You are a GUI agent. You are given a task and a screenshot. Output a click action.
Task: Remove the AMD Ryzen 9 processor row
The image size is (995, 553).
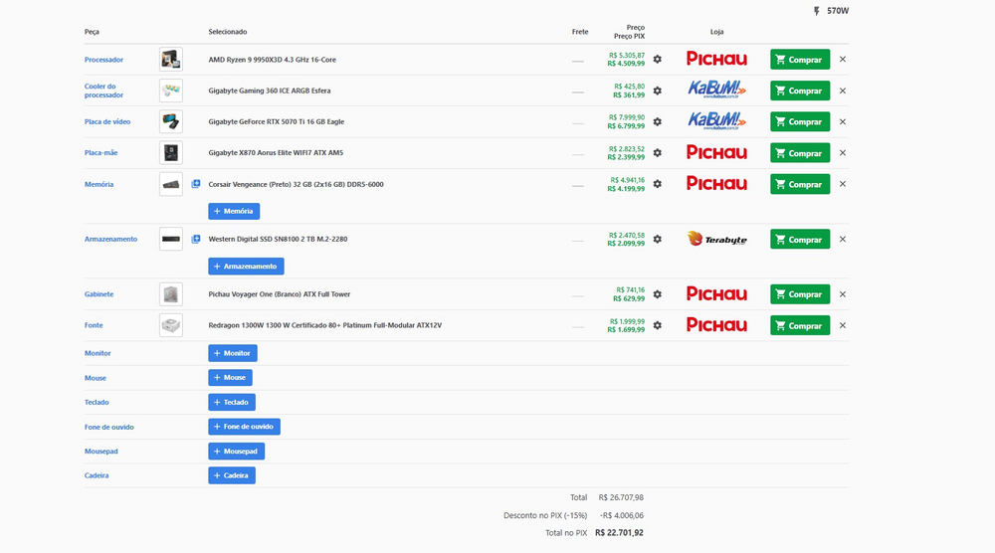tap(843, 59)
